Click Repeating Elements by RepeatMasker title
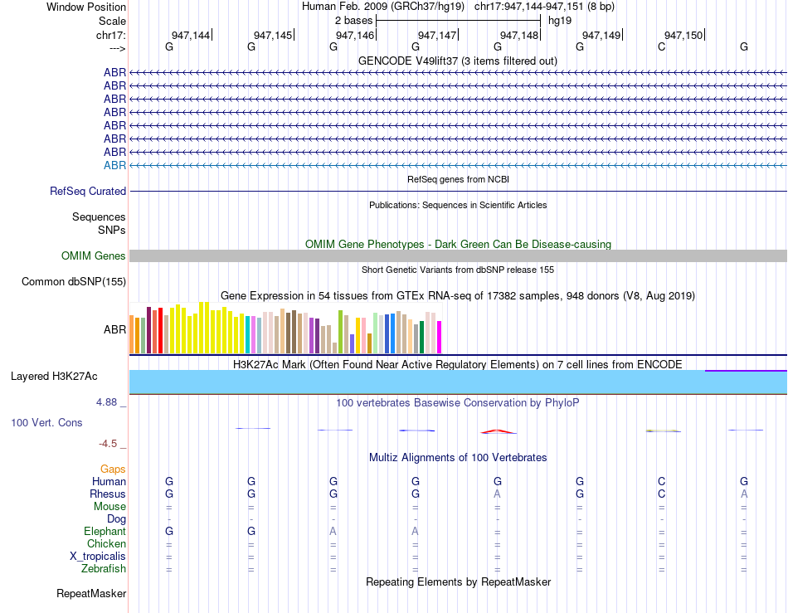This screenshot has height=613, width=788. coord(458,581)
